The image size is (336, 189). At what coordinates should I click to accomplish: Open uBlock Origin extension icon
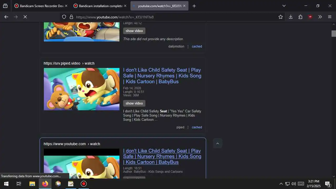point(310,17)
